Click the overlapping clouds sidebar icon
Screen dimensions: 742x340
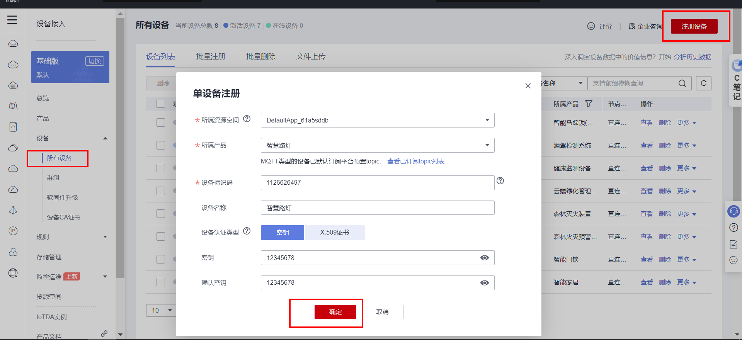[13, 148]
